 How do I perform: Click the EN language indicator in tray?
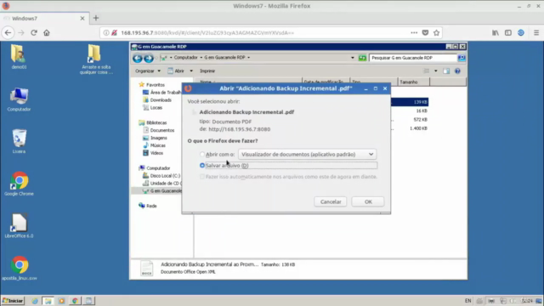467,301
